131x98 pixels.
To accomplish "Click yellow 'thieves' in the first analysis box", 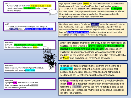I will coord(86,4).
